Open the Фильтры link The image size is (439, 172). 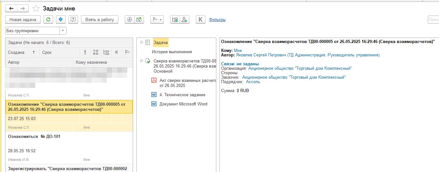[x=217, y=19]
